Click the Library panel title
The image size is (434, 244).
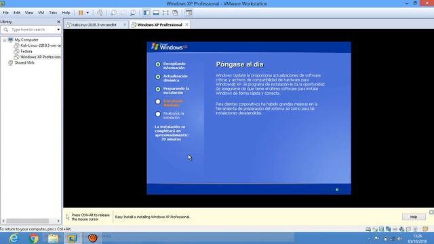coord(6,22)
